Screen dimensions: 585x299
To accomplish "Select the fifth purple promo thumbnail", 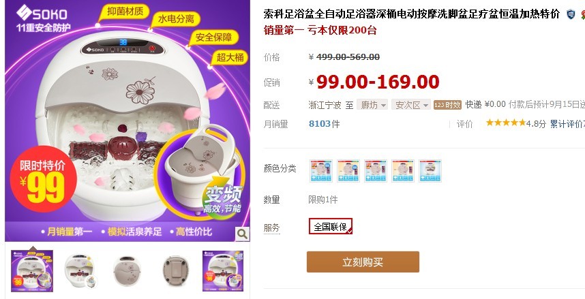I will click(223, 270).
